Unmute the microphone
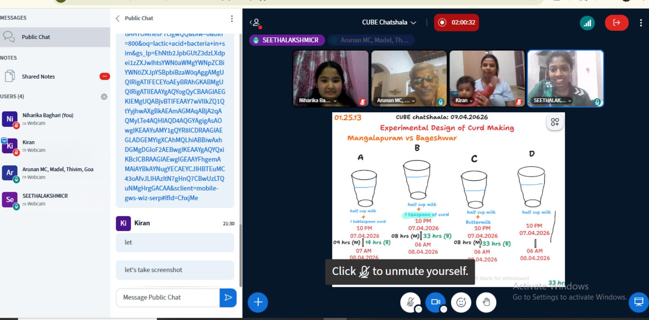Viewport: 649px width, 320px height. click(x=410, y=302)
